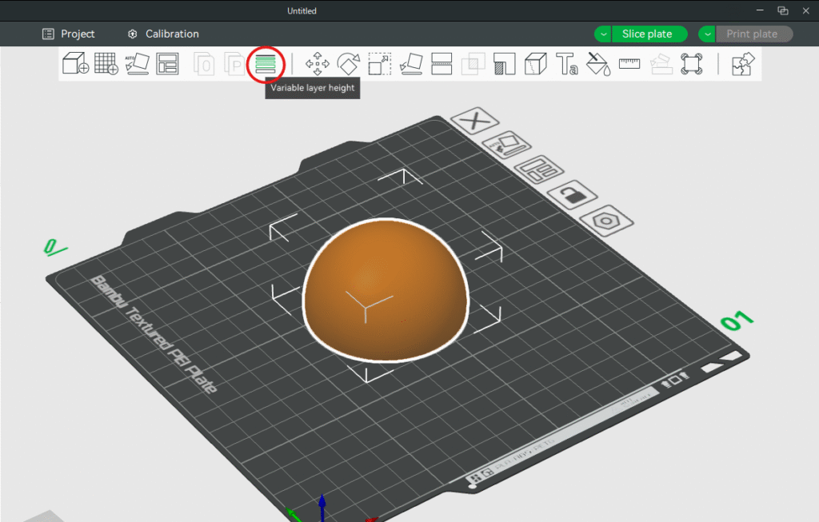
Task: Open the Support painting tool
Action: pos(505,64)
